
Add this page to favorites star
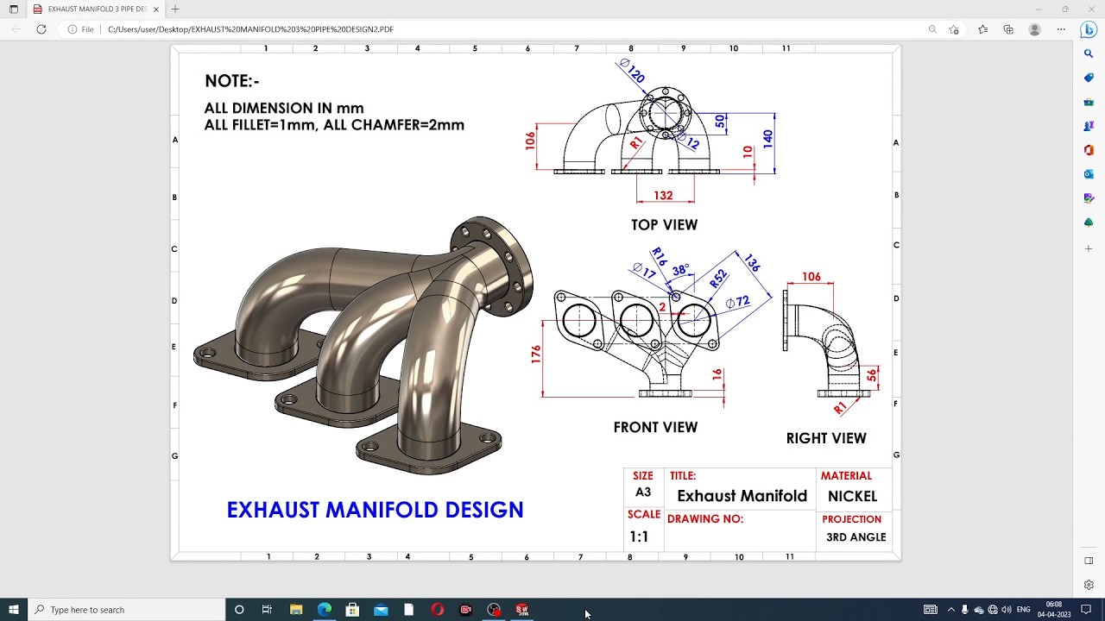tap(954, 29)
